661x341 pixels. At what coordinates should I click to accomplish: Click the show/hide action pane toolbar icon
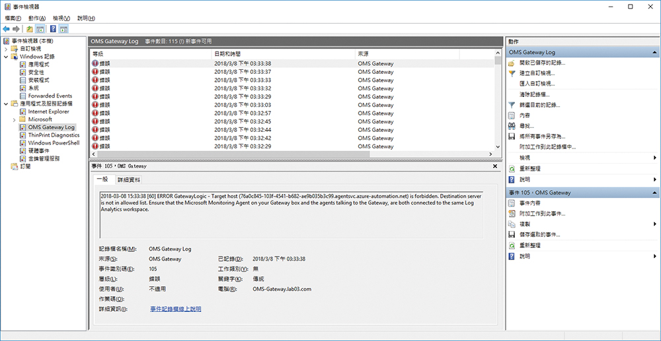[63, 29]
